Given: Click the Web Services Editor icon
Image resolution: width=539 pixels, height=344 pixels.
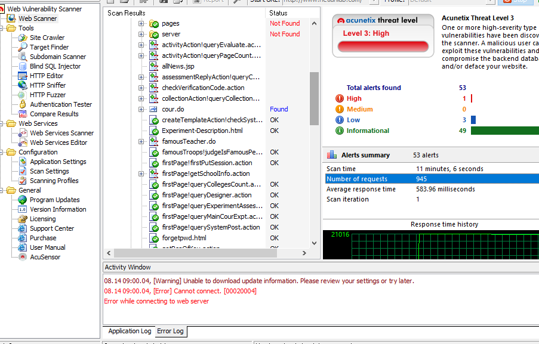Looking at the screenshot, I should point(23,142).
